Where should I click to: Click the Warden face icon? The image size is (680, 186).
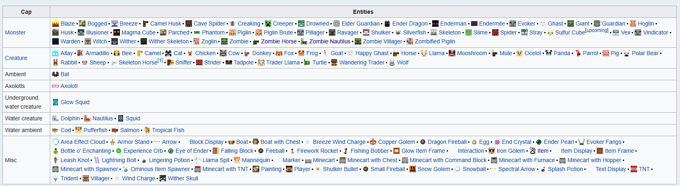click(55, 41)
